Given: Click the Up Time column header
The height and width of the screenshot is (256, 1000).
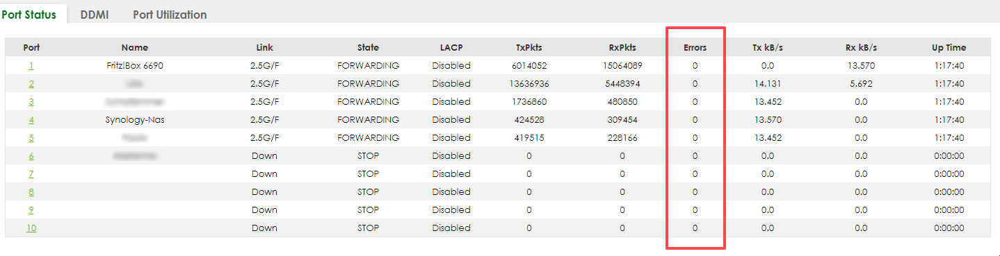Looking at the screenshot, I should pos(949,48).
